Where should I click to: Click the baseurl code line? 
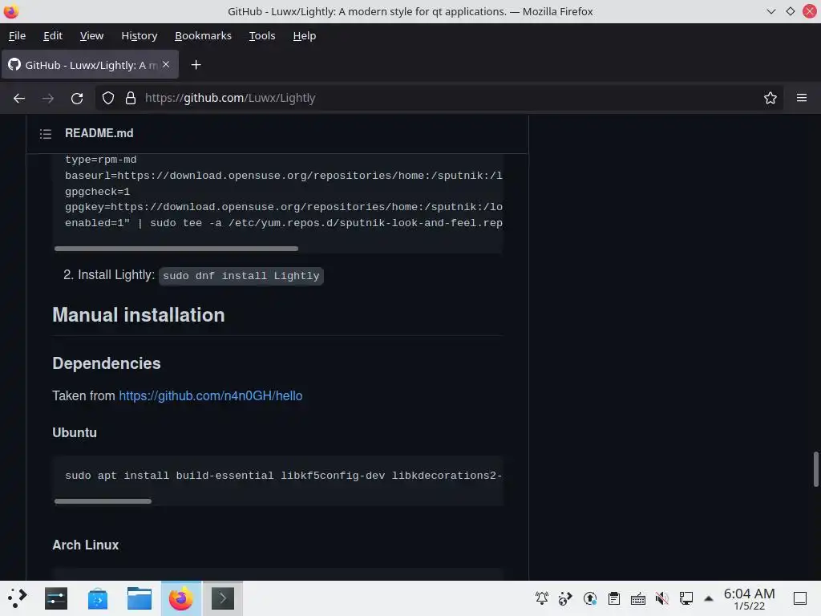click(283, 176)
